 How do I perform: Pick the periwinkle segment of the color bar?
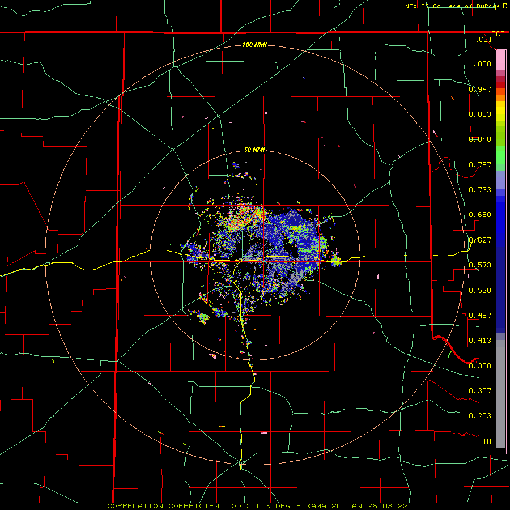(x=500, y=180)
